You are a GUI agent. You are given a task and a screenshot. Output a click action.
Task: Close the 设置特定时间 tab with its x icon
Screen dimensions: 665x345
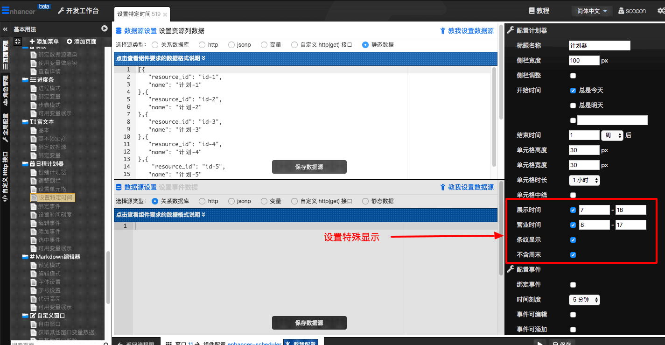pos(165,14)
